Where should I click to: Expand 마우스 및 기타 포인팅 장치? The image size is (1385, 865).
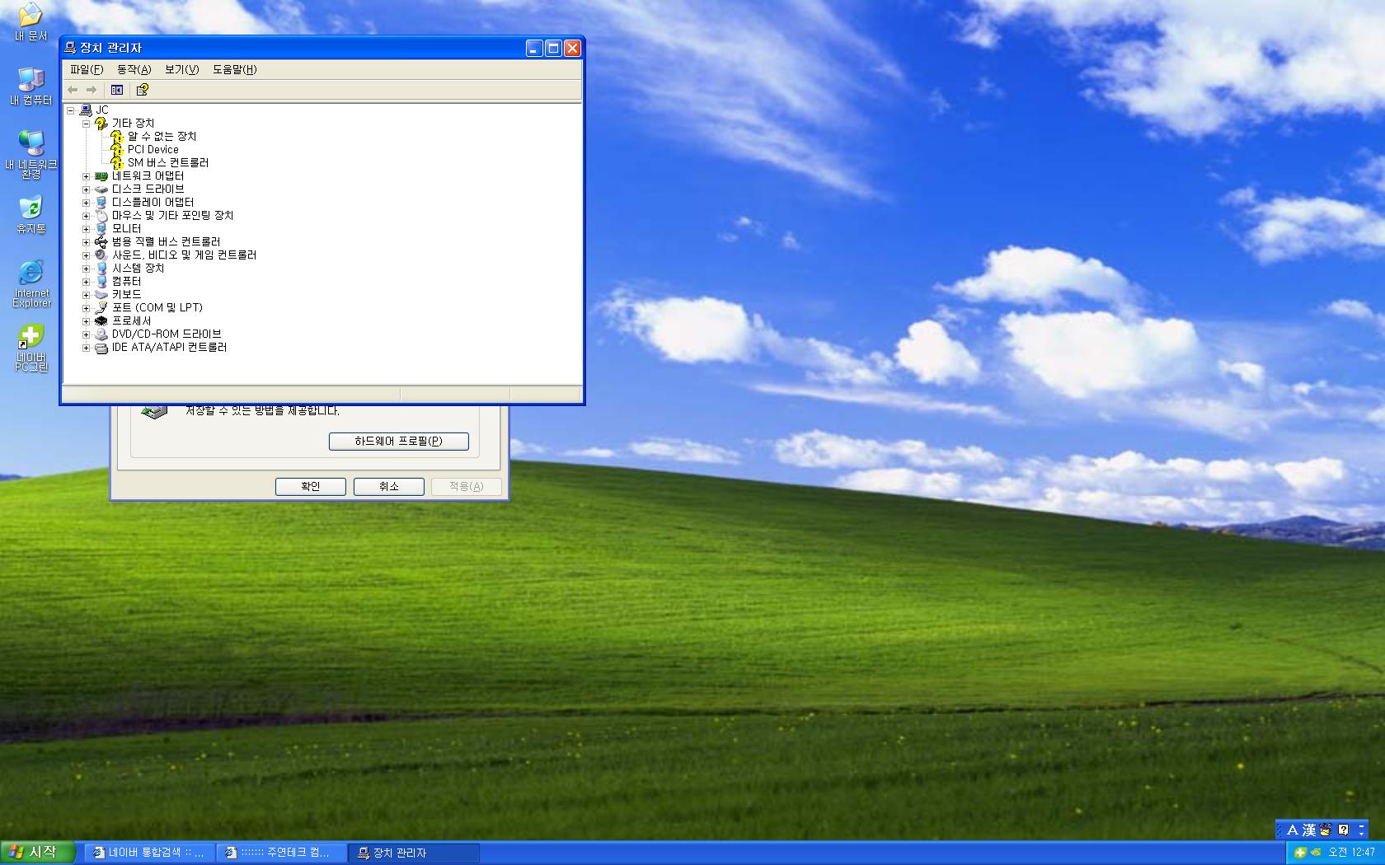coord(86,216)
